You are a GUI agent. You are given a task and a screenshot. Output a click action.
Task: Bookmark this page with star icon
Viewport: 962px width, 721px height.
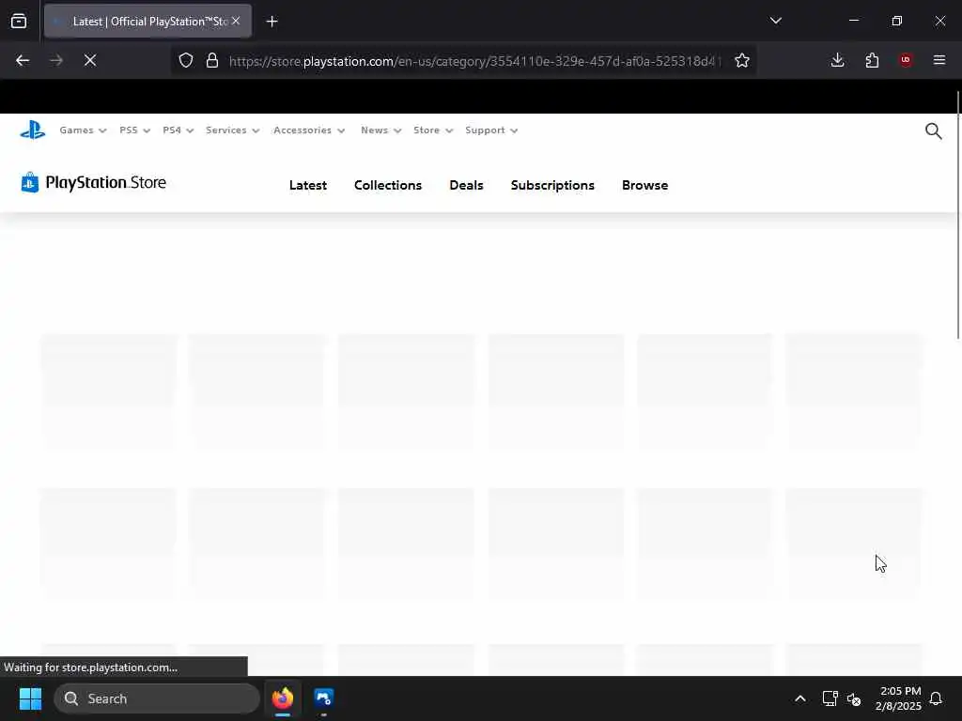click(x=742, y=60)
